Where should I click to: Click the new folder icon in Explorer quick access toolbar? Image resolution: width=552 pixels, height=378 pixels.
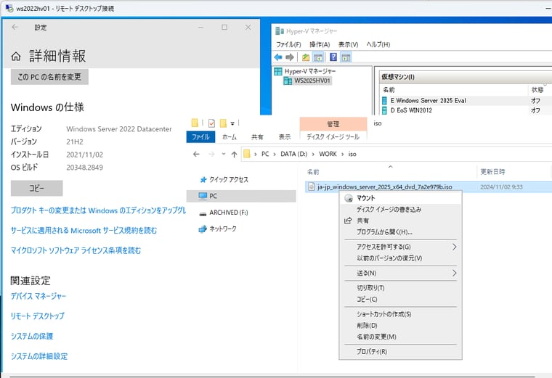tap(223, 123)
